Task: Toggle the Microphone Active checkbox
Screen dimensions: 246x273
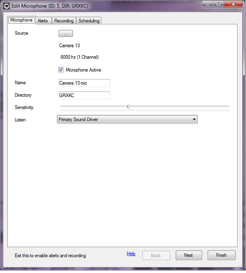Action: (61, 70)
